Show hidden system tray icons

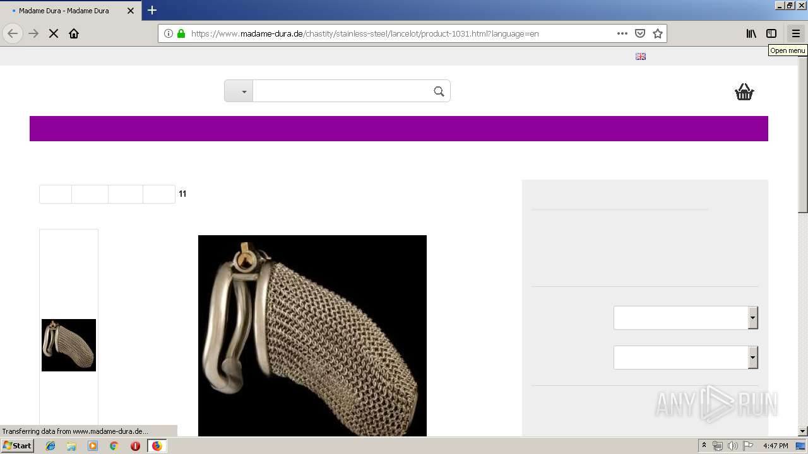click(x=704, y=446)
